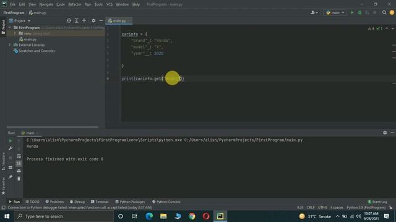Expand the venv folder

click(x=15, y=33)
